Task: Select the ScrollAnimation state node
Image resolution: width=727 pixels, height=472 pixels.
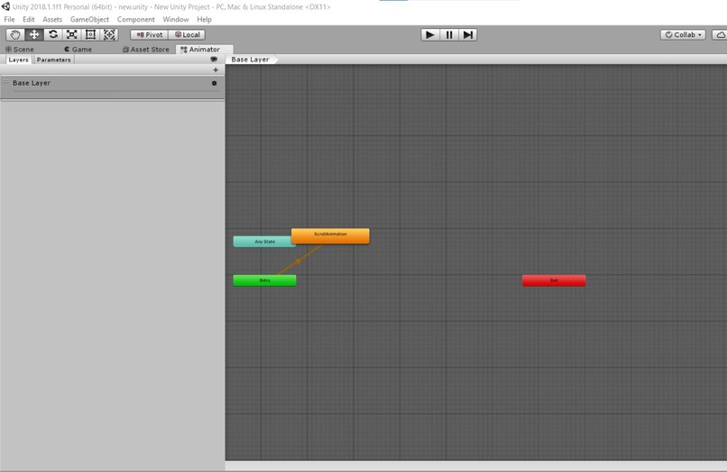Action: [x=331, y=236]
